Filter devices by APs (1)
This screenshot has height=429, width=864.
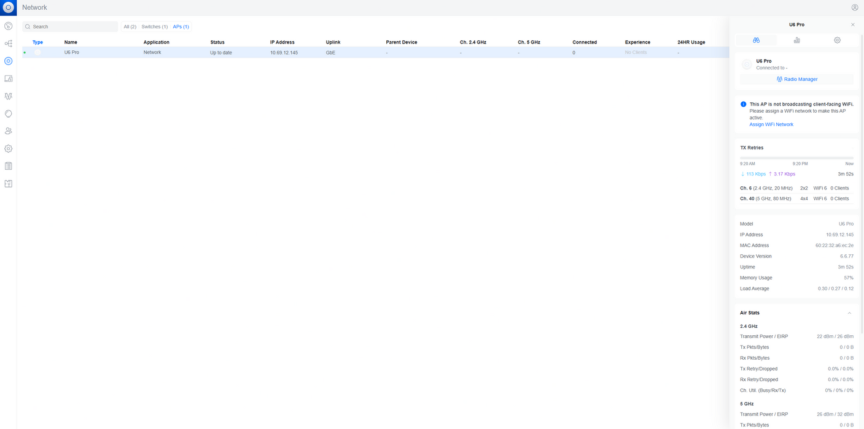pos(181,27)
